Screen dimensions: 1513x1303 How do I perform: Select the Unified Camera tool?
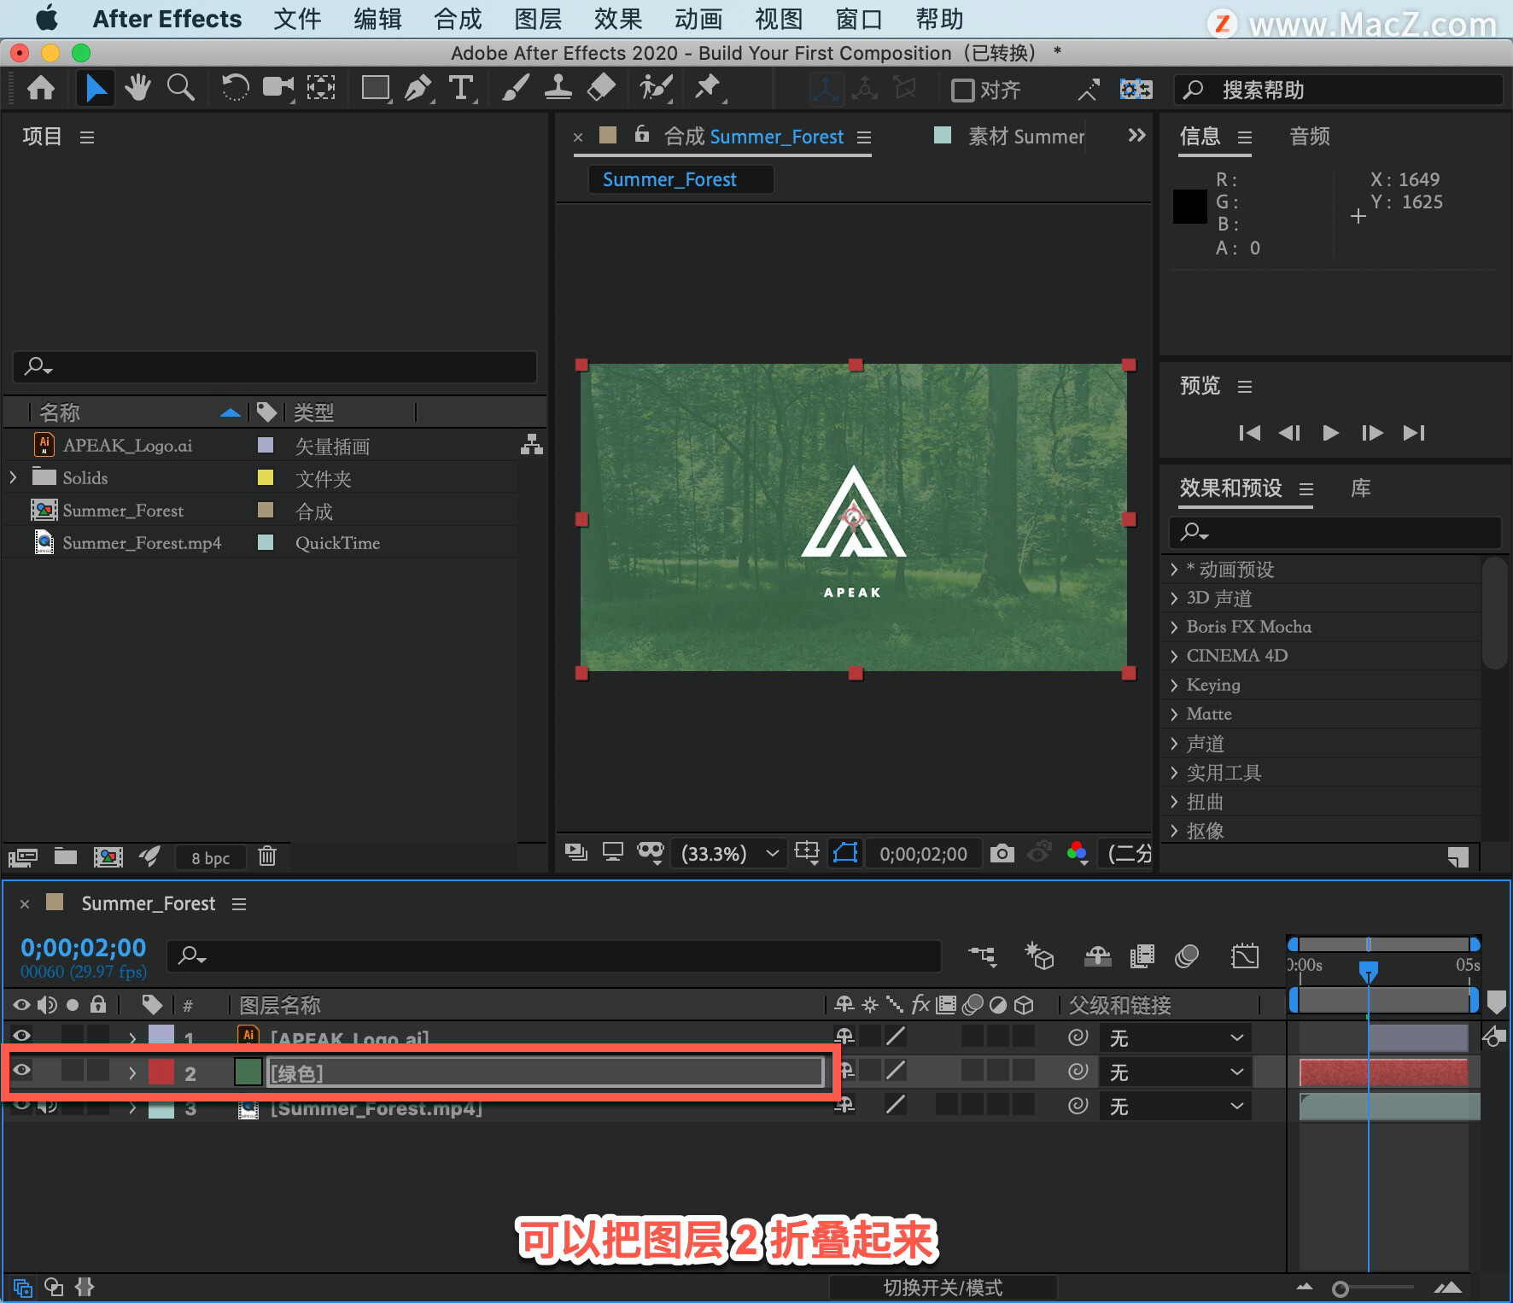coord(277,89)
